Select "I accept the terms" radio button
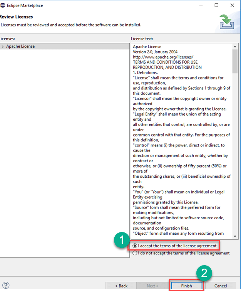Image resolution: width=241 pixels, height=291 pixels. tap(135, 246)
